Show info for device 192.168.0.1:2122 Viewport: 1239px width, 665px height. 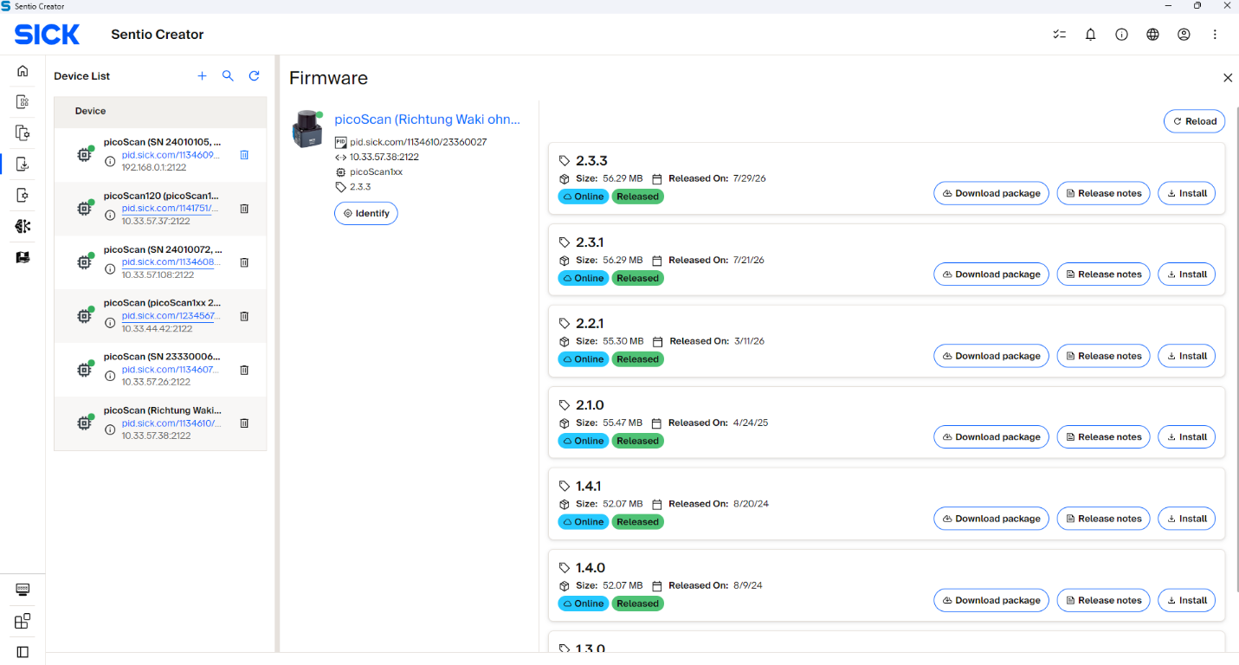pos(110,161)
